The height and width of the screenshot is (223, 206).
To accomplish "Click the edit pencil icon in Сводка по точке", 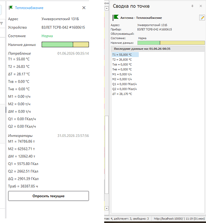I will tap(202, 18).
